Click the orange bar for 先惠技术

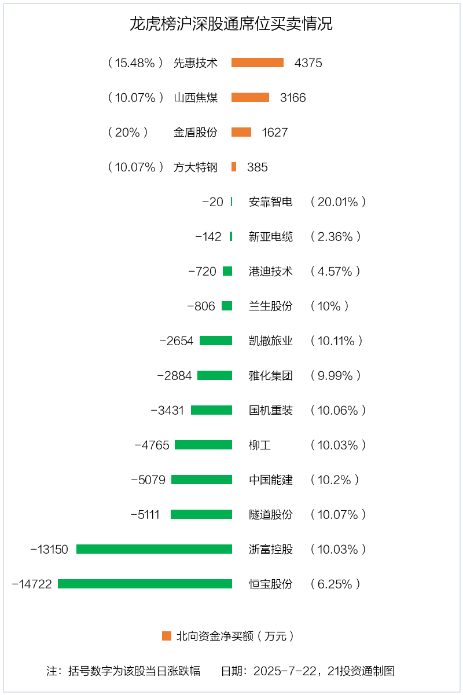[x=258, y=63]
